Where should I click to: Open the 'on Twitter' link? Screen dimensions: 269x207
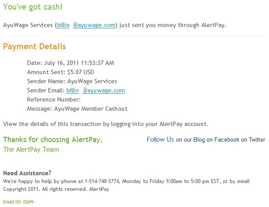(253, 140)
